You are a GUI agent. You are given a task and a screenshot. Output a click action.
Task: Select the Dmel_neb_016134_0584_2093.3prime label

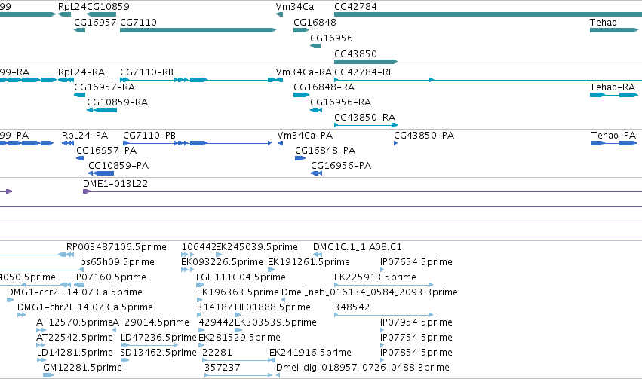[370, 292]
